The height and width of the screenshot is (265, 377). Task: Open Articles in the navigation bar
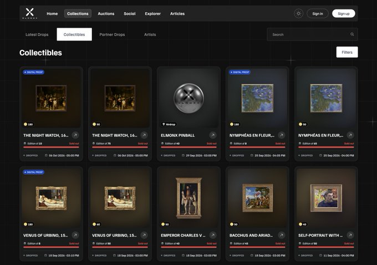[177, 14]
